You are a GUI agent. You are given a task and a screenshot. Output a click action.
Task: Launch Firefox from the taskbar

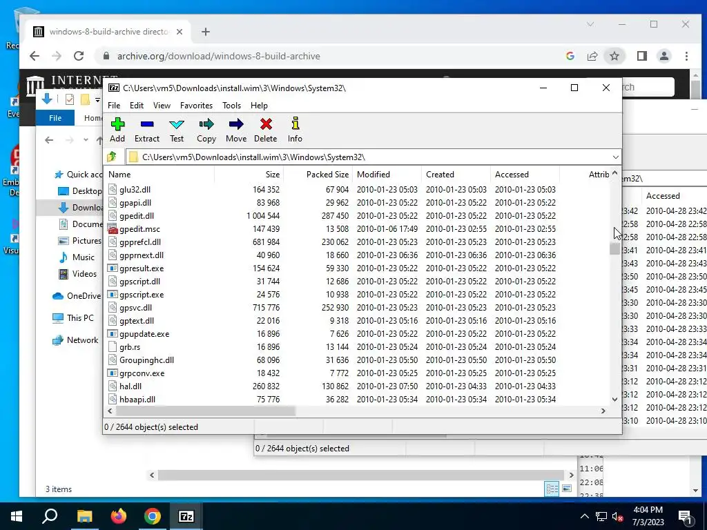pyautogui.click(x=119, y=516)
